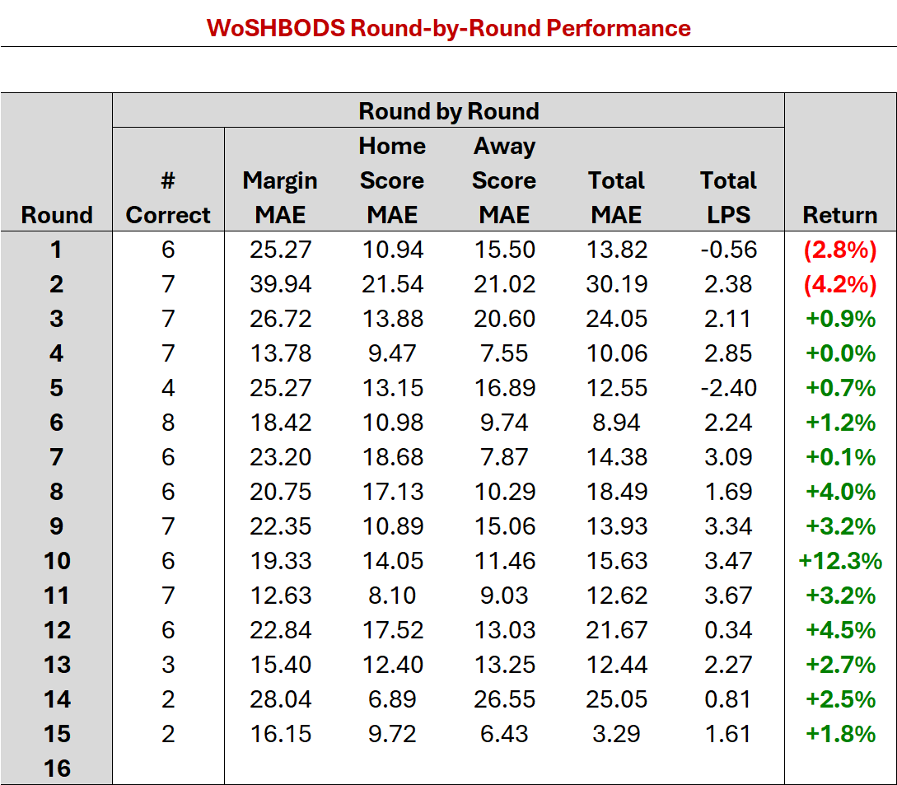The height and width of the screenshot is (785, 897).
Task: Select Round 7 Home Score MAE 18.68
Action: pos(392,457)
